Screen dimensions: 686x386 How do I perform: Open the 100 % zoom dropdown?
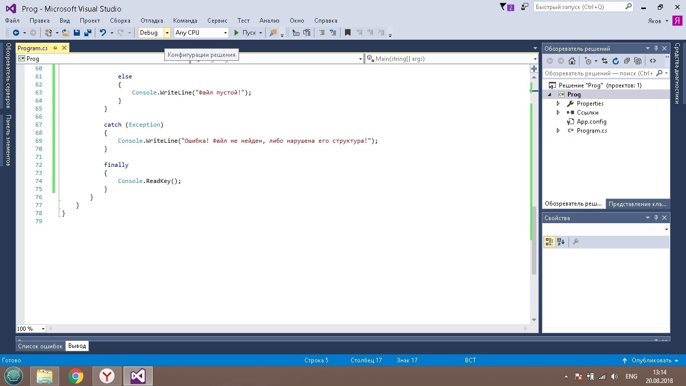click(43, 329)
